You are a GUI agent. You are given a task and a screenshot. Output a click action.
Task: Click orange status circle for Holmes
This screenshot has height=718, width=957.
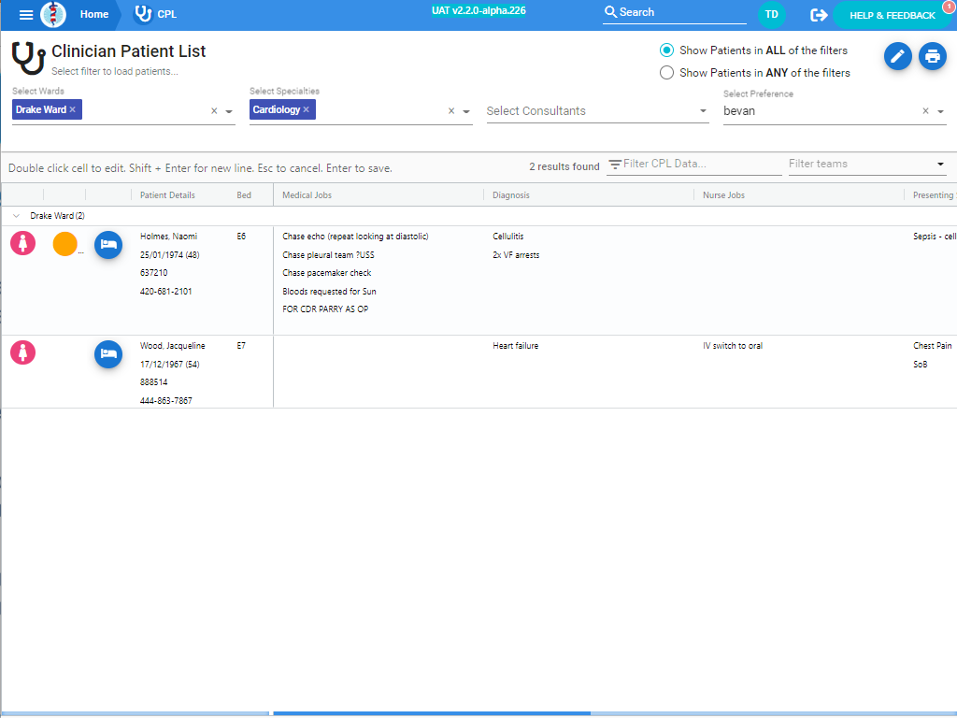coord(64,244)
